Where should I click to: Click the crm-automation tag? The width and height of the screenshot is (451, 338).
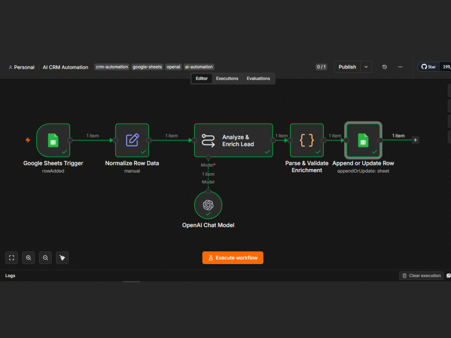coord(112,67)
